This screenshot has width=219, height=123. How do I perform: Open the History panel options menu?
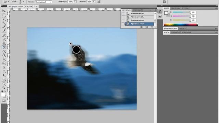pos(155,10)
